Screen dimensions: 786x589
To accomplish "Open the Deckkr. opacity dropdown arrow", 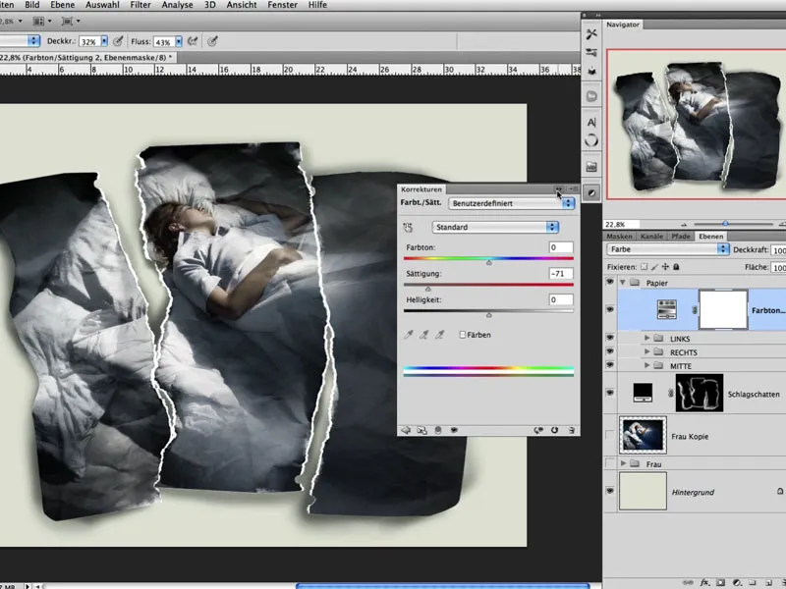I will [104, 41].
